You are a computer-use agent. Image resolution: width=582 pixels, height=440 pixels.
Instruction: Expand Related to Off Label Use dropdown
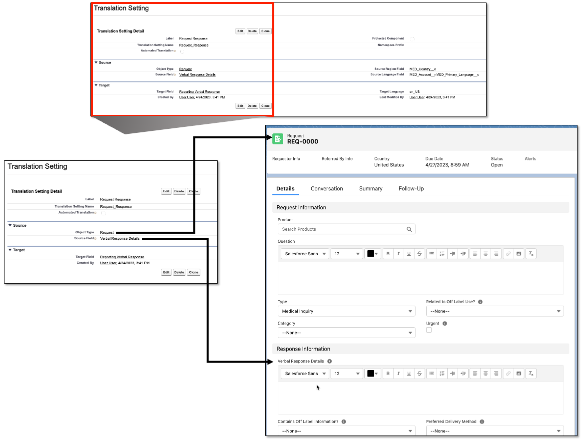[495, 311]
